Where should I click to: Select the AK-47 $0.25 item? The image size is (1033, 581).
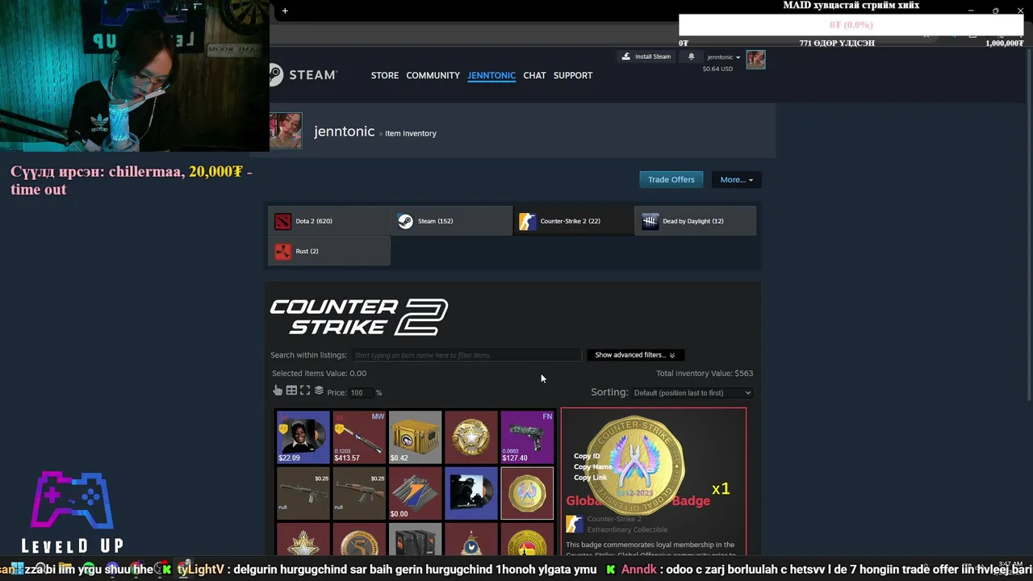[x=359, y=493]
